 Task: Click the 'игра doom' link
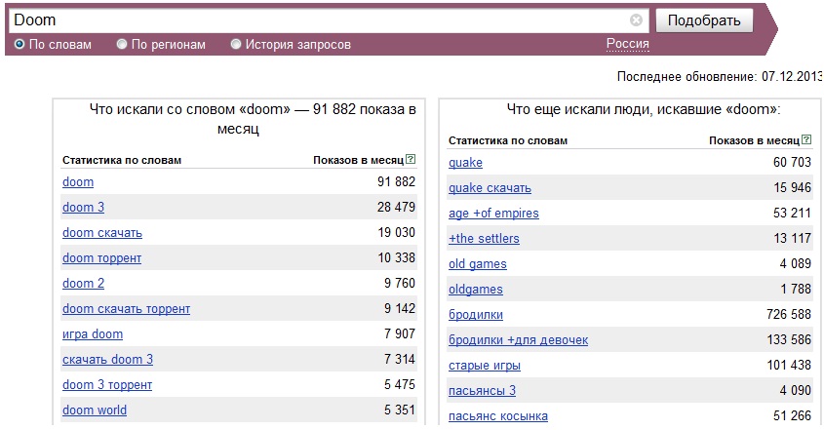(x=92, y=333)
